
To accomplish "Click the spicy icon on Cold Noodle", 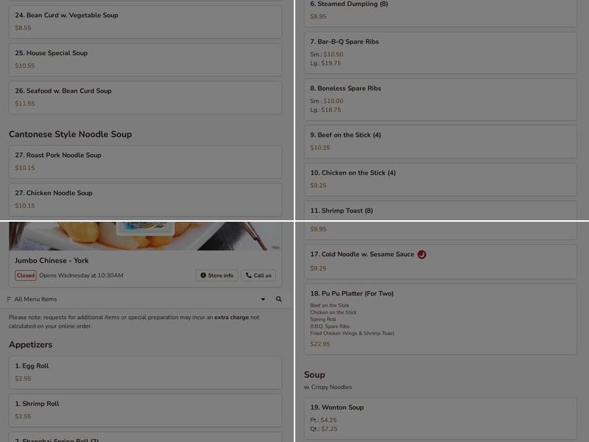I will coord(422,254).
